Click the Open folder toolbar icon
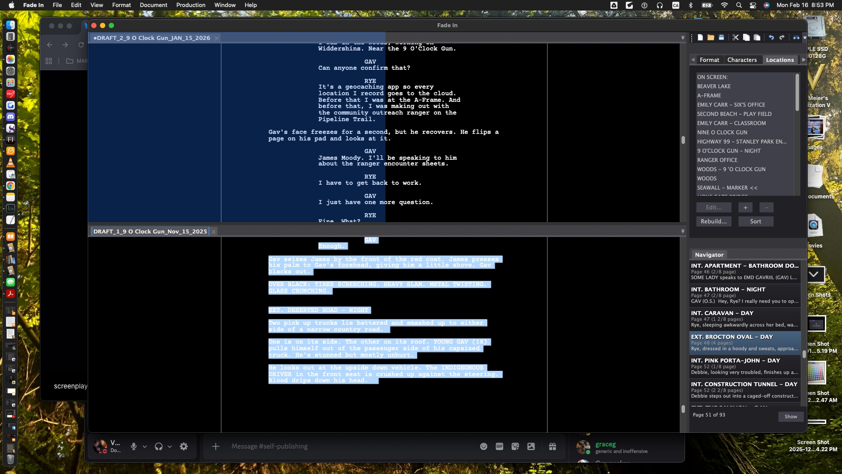Screen dimensions: 842x474 click(711, 38)
